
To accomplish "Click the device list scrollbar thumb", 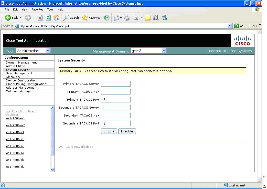I will 52,133.
